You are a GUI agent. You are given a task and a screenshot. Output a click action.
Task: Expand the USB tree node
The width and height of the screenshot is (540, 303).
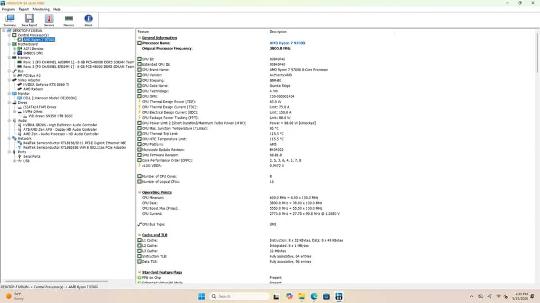click(x=15, y=161)
